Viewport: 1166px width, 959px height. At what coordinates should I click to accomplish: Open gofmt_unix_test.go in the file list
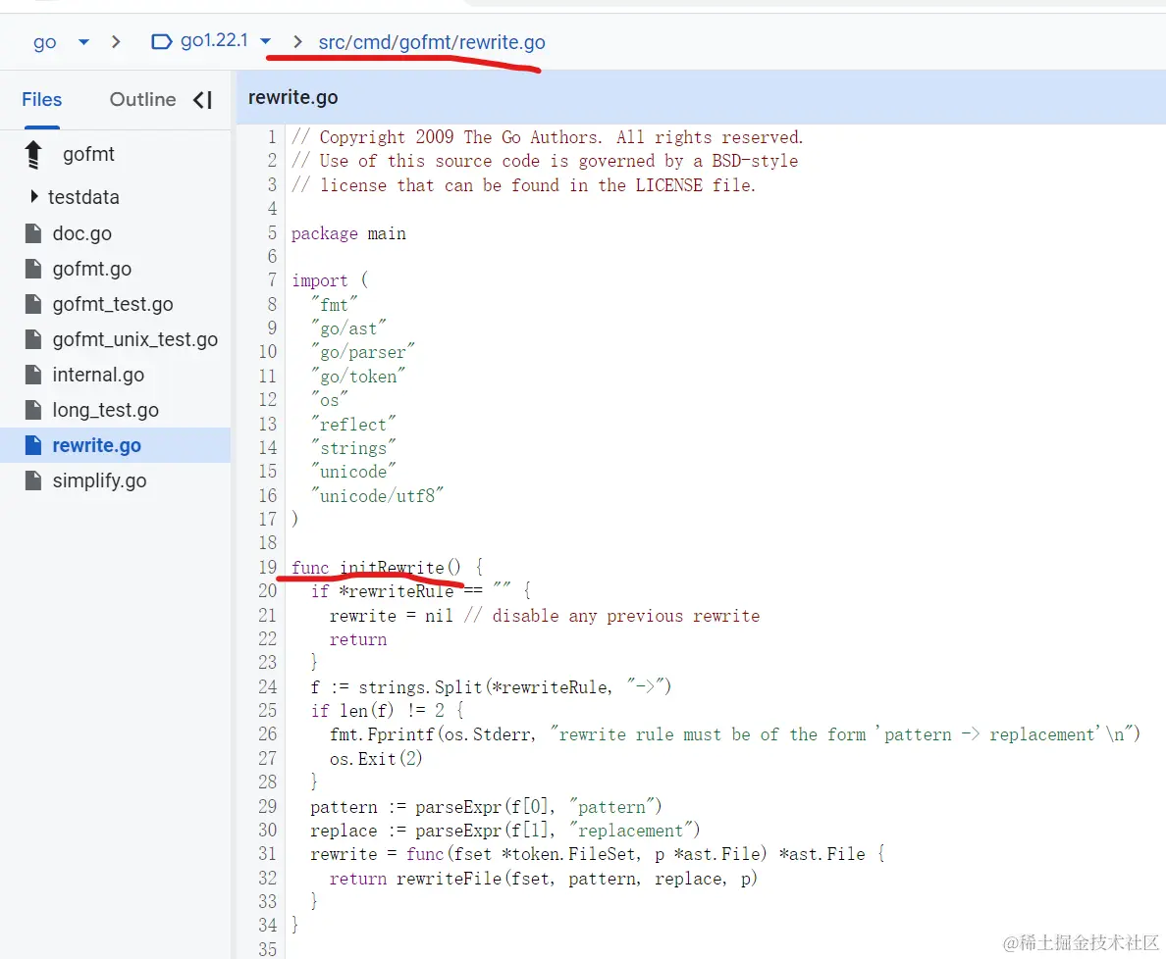point(134,339)
